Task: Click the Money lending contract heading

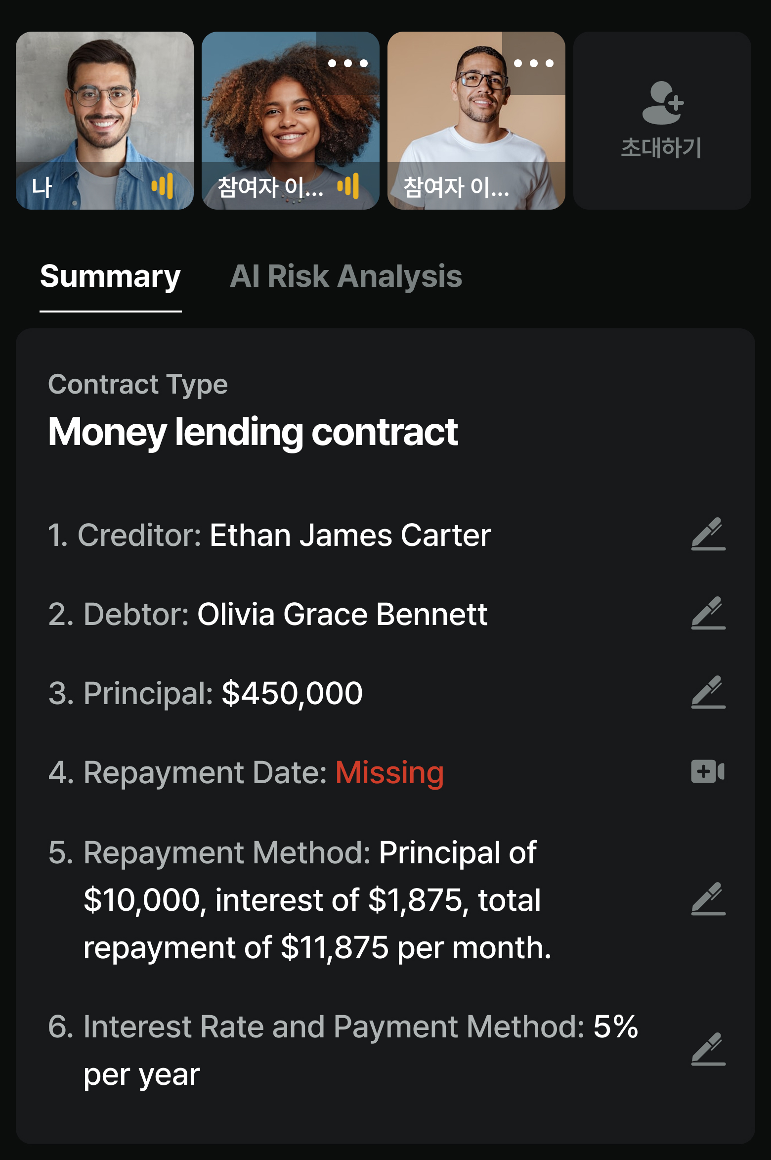Action: click(253, 432)
